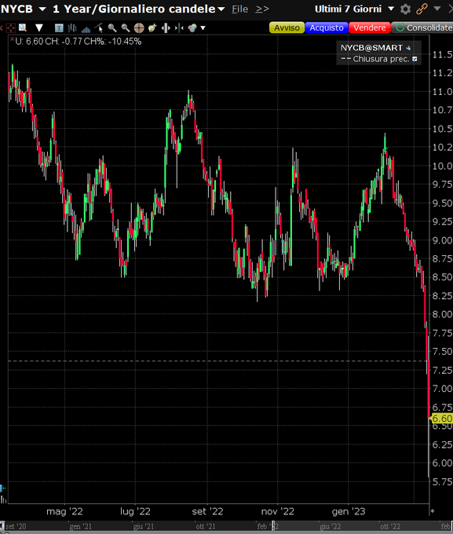Click the magnifier over chart search icon
Screen dimensions: 453x534
[23, 28]
